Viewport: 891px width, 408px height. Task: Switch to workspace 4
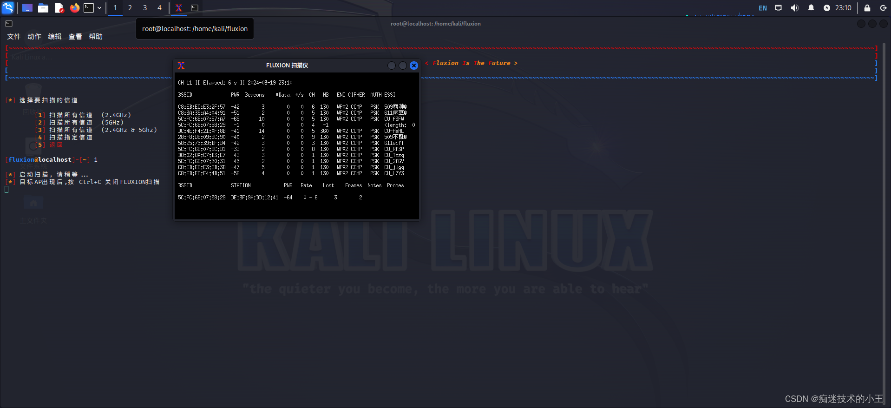159,8
